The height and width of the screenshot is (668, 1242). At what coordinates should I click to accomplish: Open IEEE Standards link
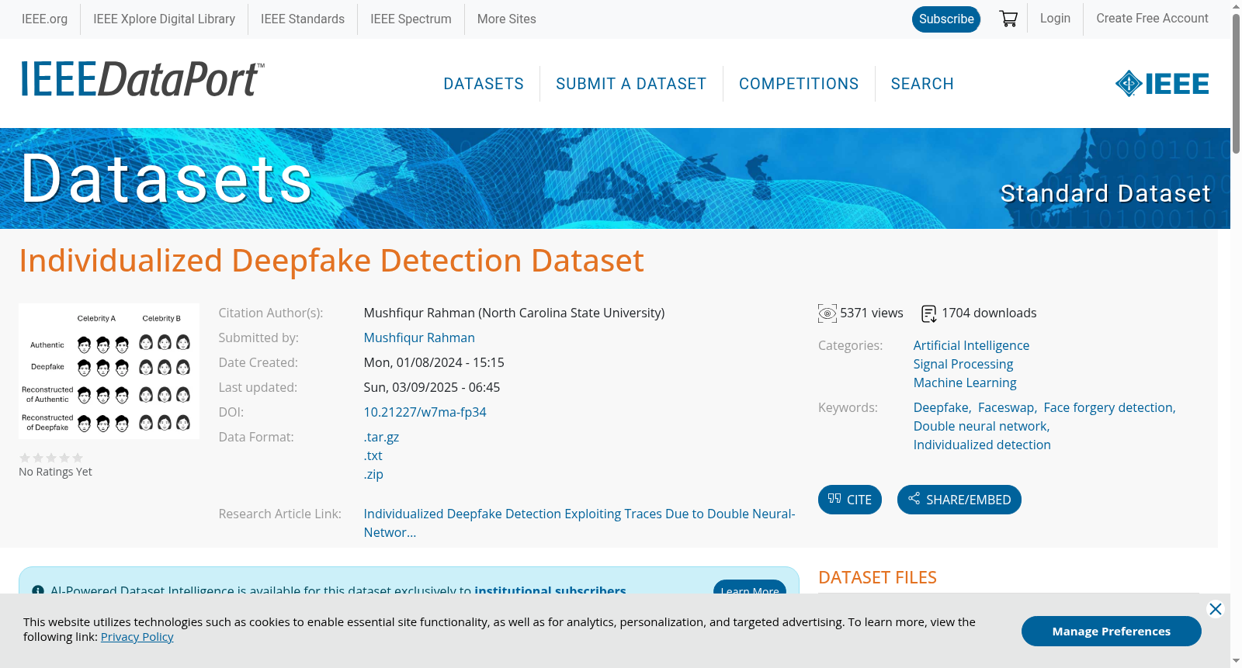303,19
